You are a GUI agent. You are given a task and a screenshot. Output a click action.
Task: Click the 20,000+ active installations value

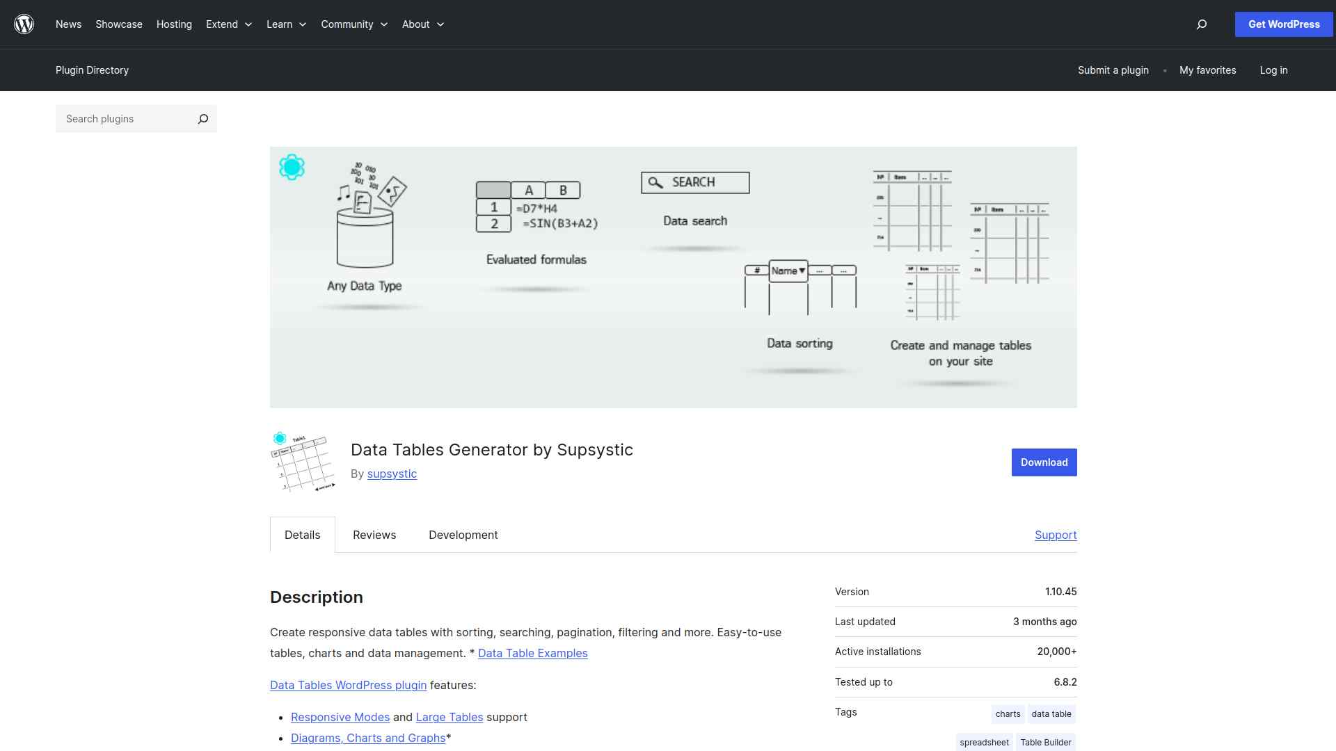(x=1057, y=652)
